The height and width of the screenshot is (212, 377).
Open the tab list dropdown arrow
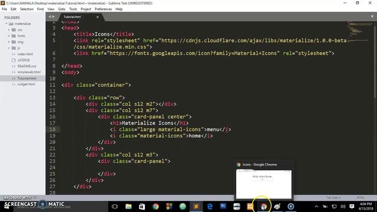tap(372, 16)
